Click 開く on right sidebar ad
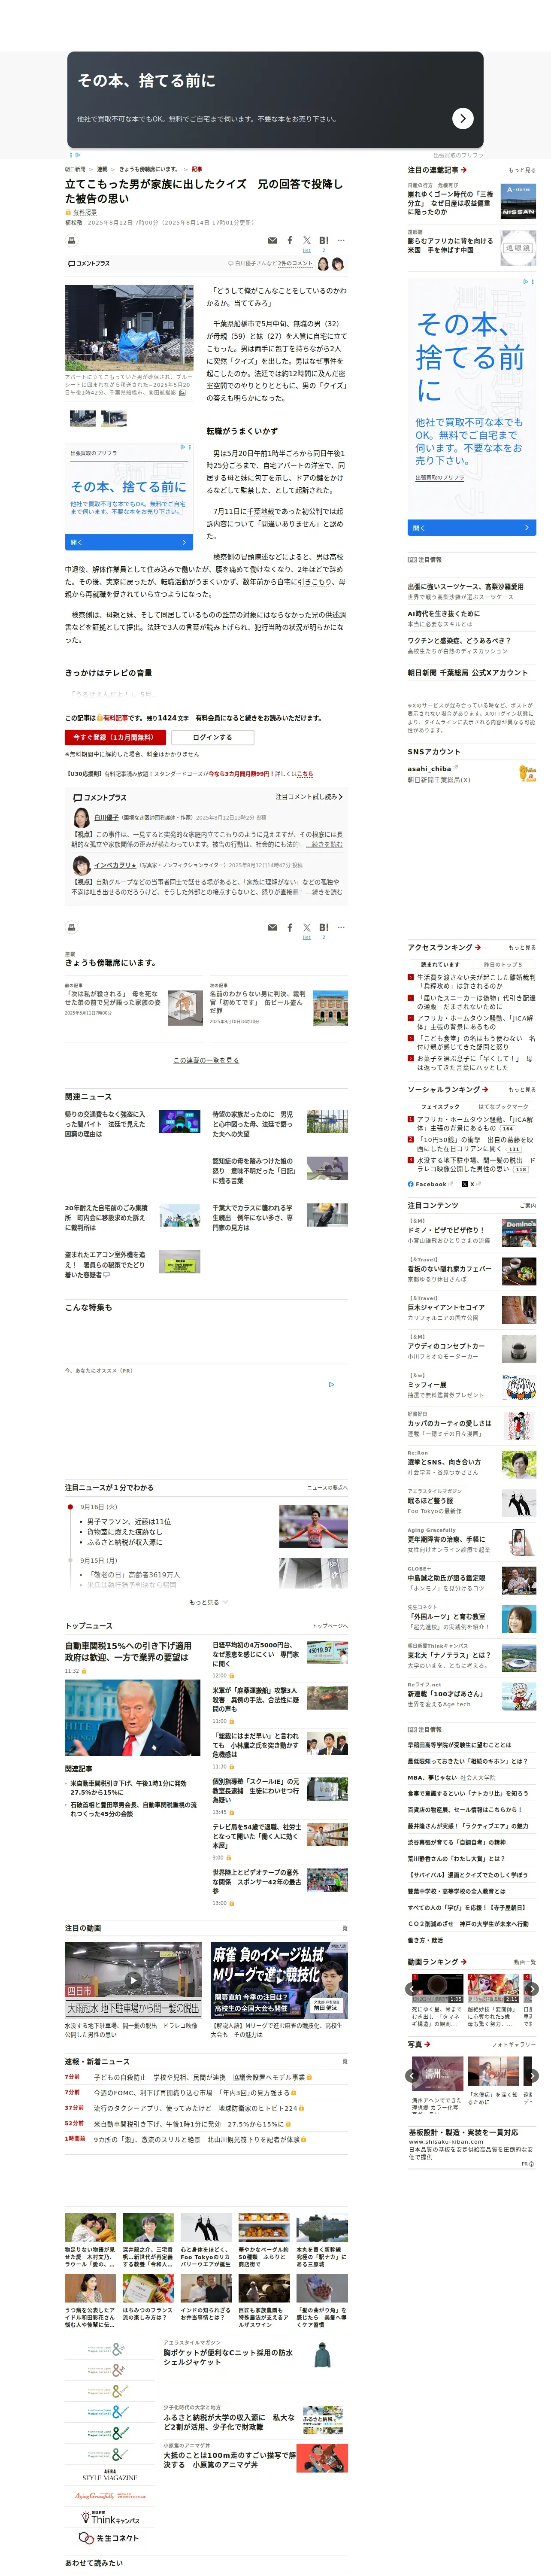Viewport: 551px width, 2576px height. [x=471, y=528]
